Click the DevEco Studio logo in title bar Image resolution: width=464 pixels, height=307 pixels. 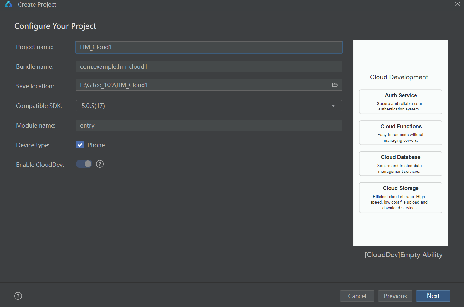click(9, 4)
